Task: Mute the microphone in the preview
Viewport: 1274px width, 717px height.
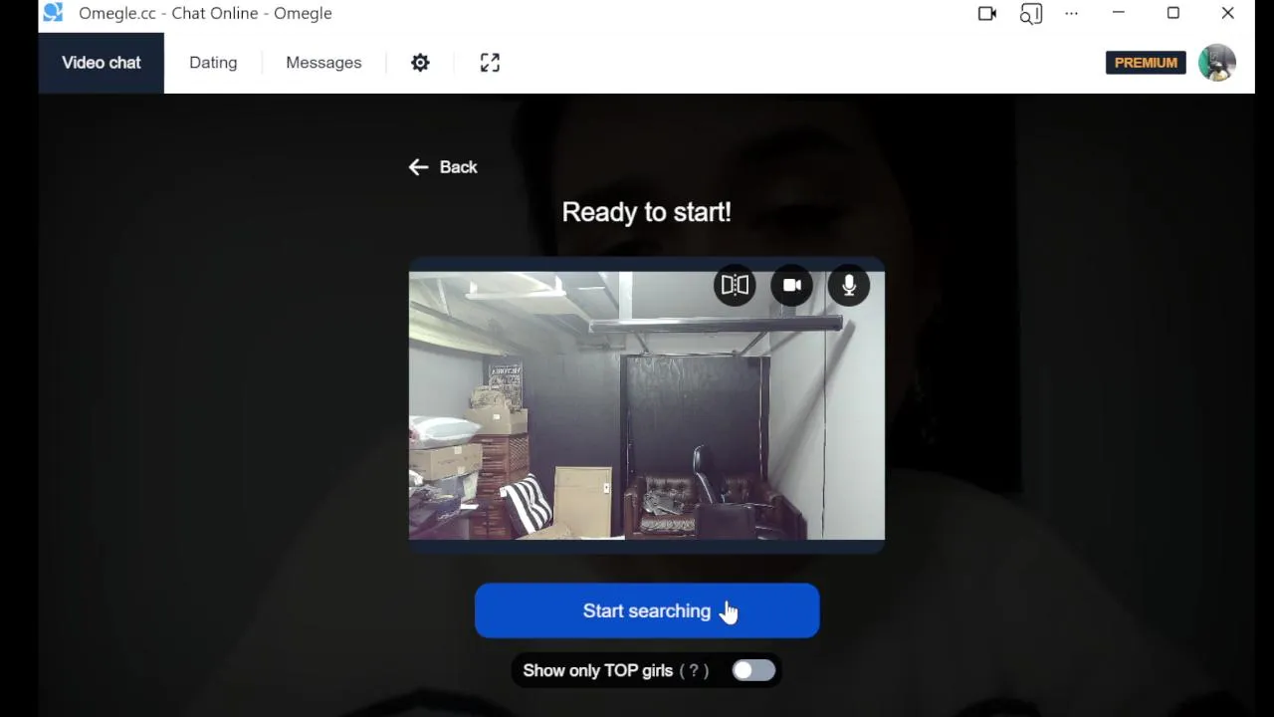Action: tap(849, 286)
